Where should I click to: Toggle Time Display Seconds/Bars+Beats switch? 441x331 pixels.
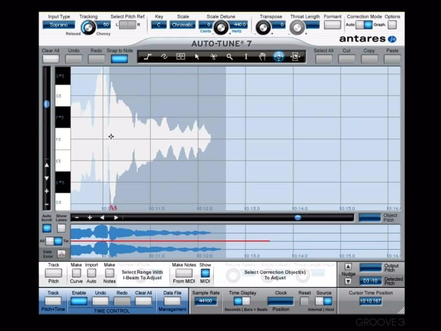point(242,301)
